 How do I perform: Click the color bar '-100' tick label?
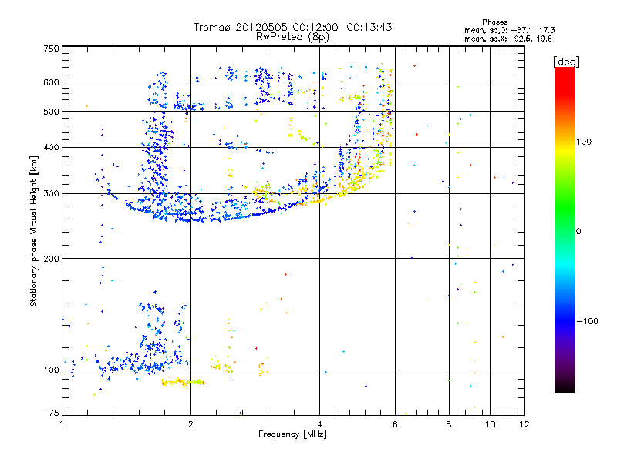pos(587,321)
